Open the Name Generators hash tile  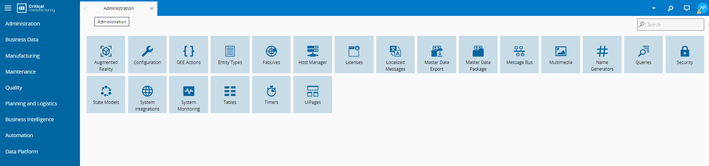[x=602, y=54]
